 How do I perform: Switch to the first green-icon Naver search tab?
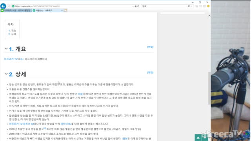tap(16, 11)
